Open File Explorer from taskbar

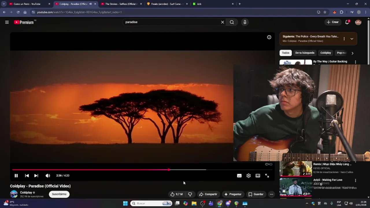tap(194, 203)
